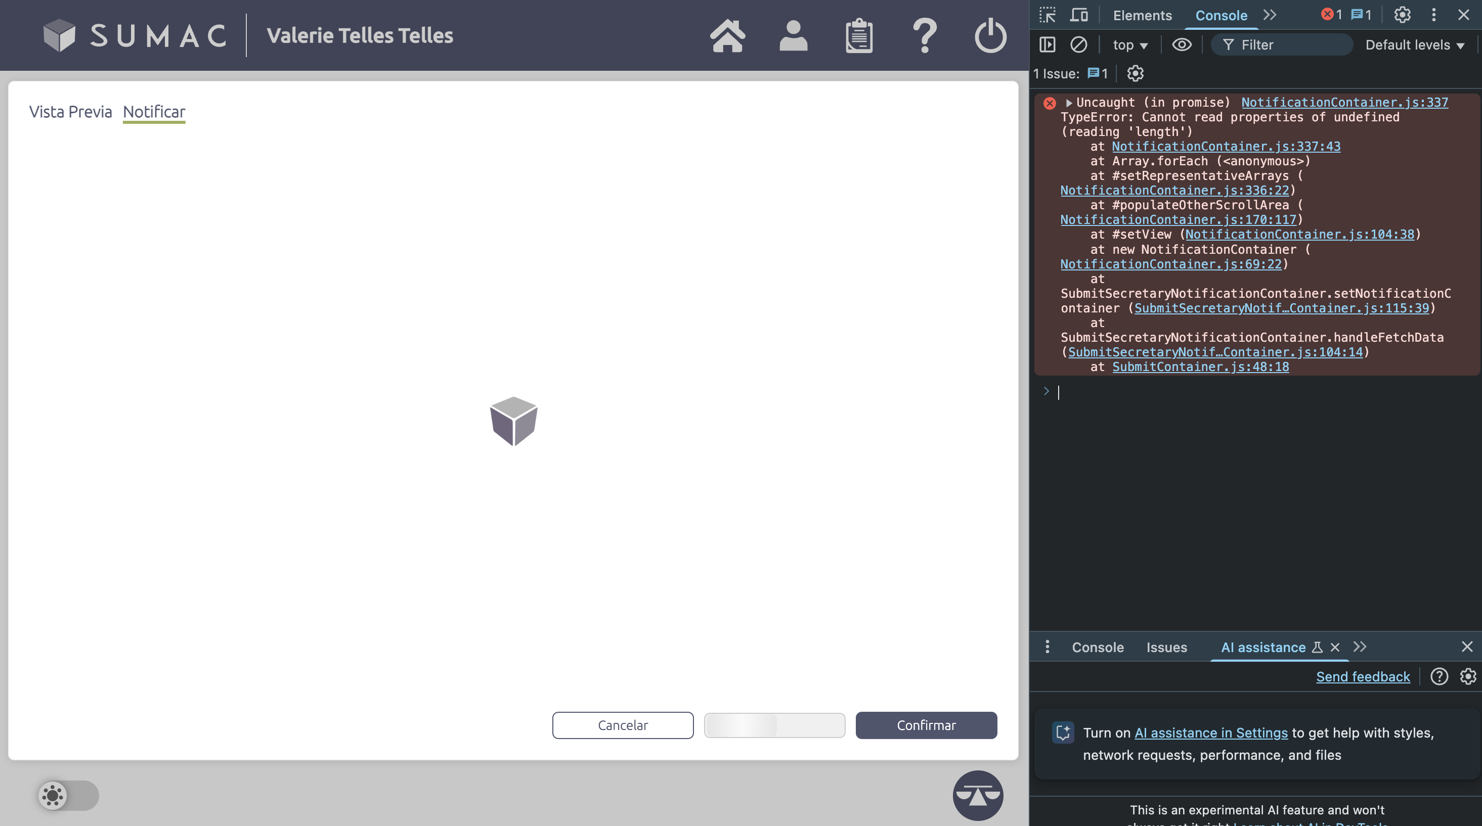The image size is (1482, 826).
Task: Open the clipboard tasks icon
Action: 858,35
